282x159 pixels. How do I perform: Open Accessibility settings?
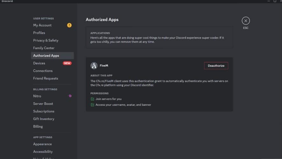point(52,152)
